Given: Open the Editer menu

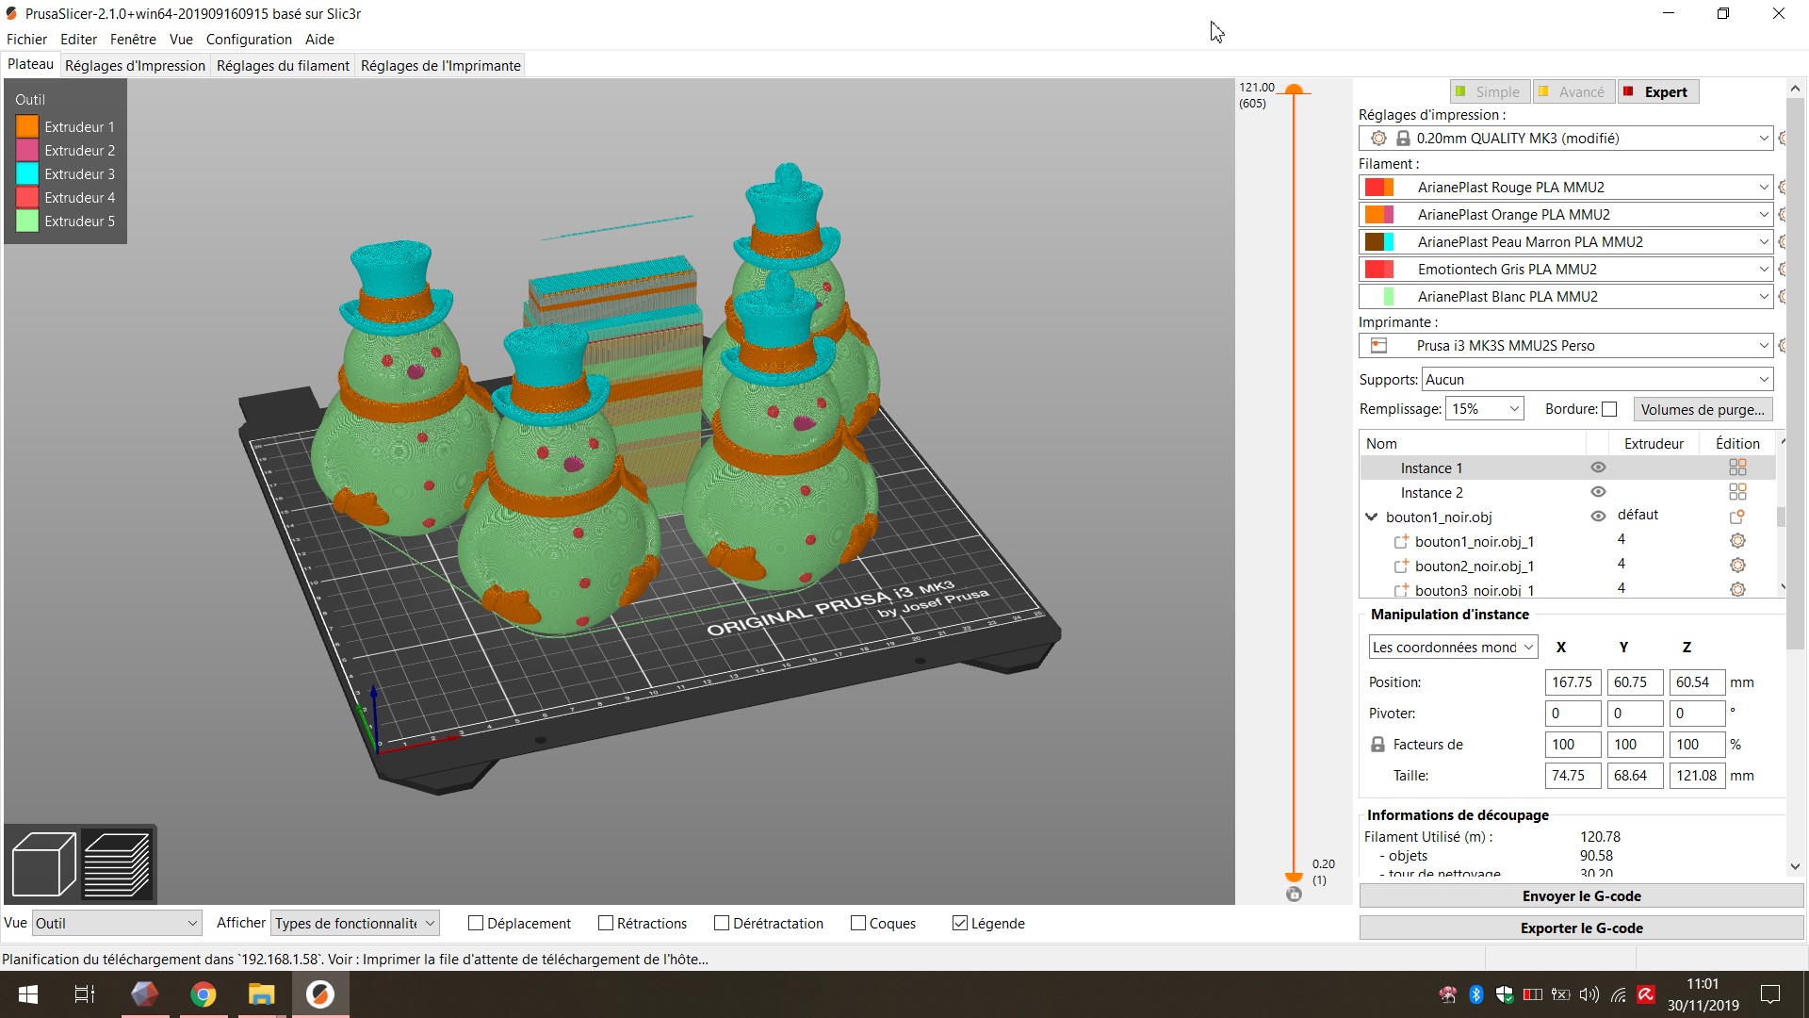Looking at the screenshot, I should (78, 40).
